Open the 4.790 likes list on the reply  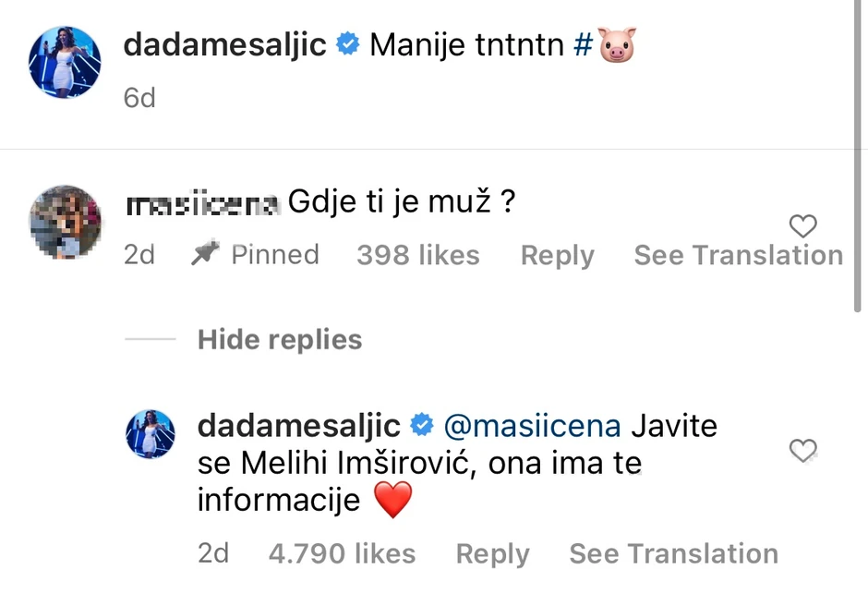click(x=342, y=553)
